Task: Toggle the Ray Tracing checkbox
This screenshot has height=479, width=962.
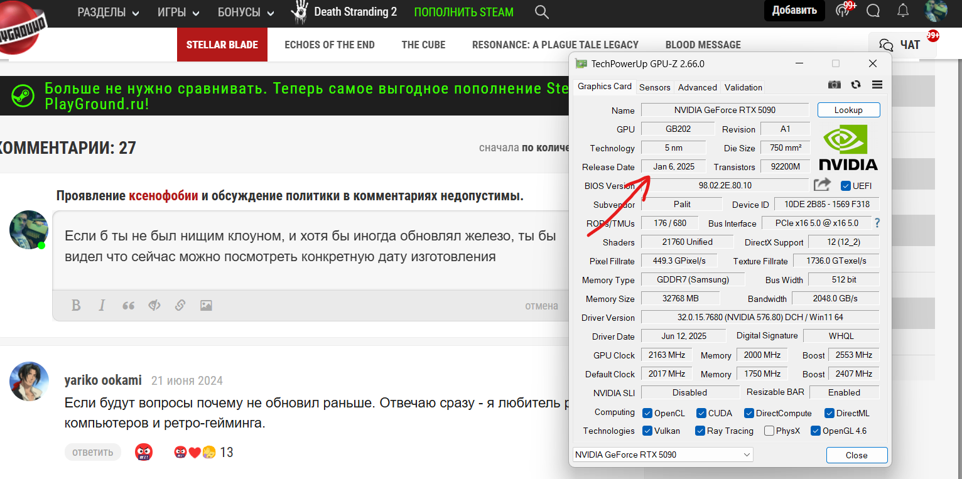Action: (x=700, y=431)
